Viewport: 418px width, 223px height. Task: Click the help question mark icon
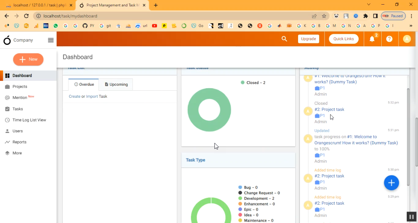[x=389, y=39]
